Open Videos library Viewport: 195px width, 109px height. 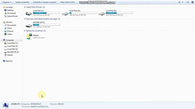(x=10, y=34)
